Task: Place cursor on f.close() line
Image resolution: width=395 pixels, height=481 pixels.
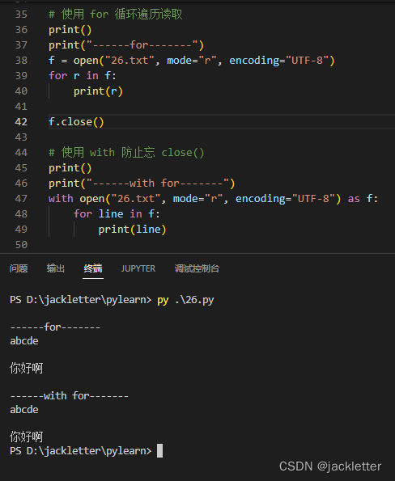Action: [76, 122]
